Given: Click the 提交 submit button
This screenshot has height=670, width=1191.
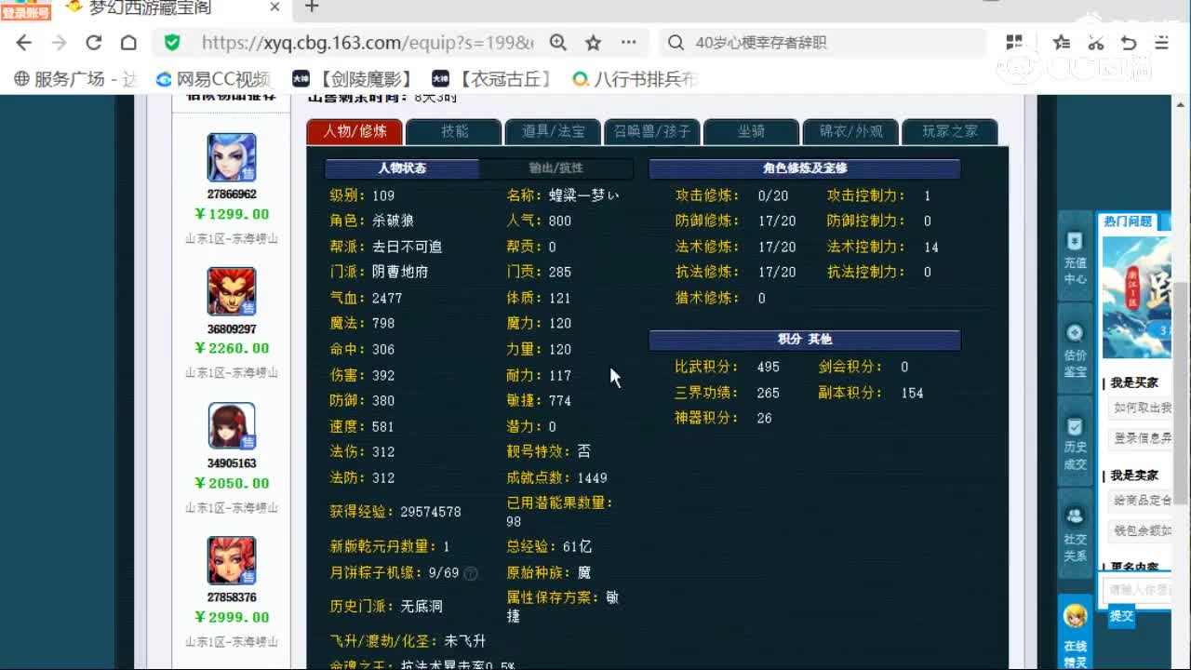Looking at the screenshot, I should (x=1121, y=616).
